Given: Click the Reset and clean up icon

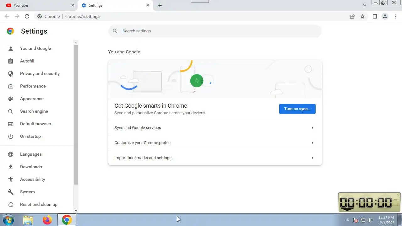Looking at the screenshot, I should (x=11, y=204).
